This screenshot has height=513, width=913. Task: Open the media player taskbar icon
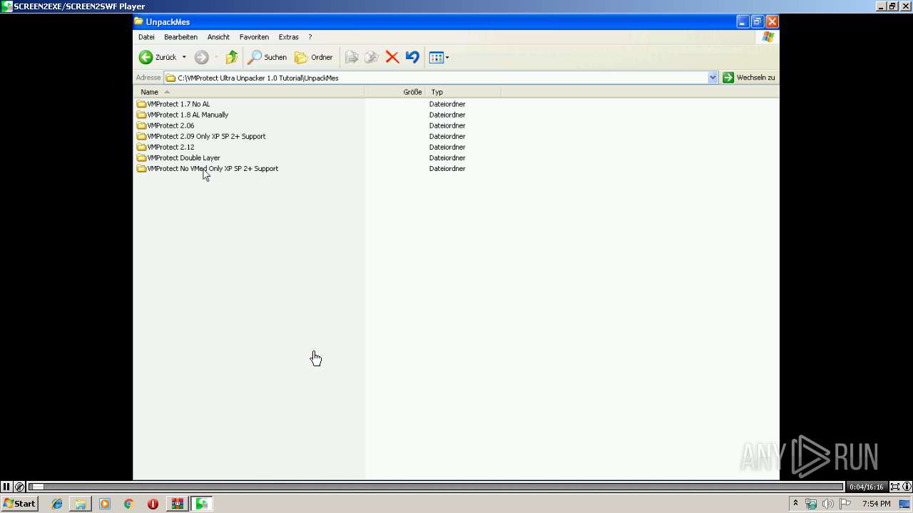tap(105, 504)
